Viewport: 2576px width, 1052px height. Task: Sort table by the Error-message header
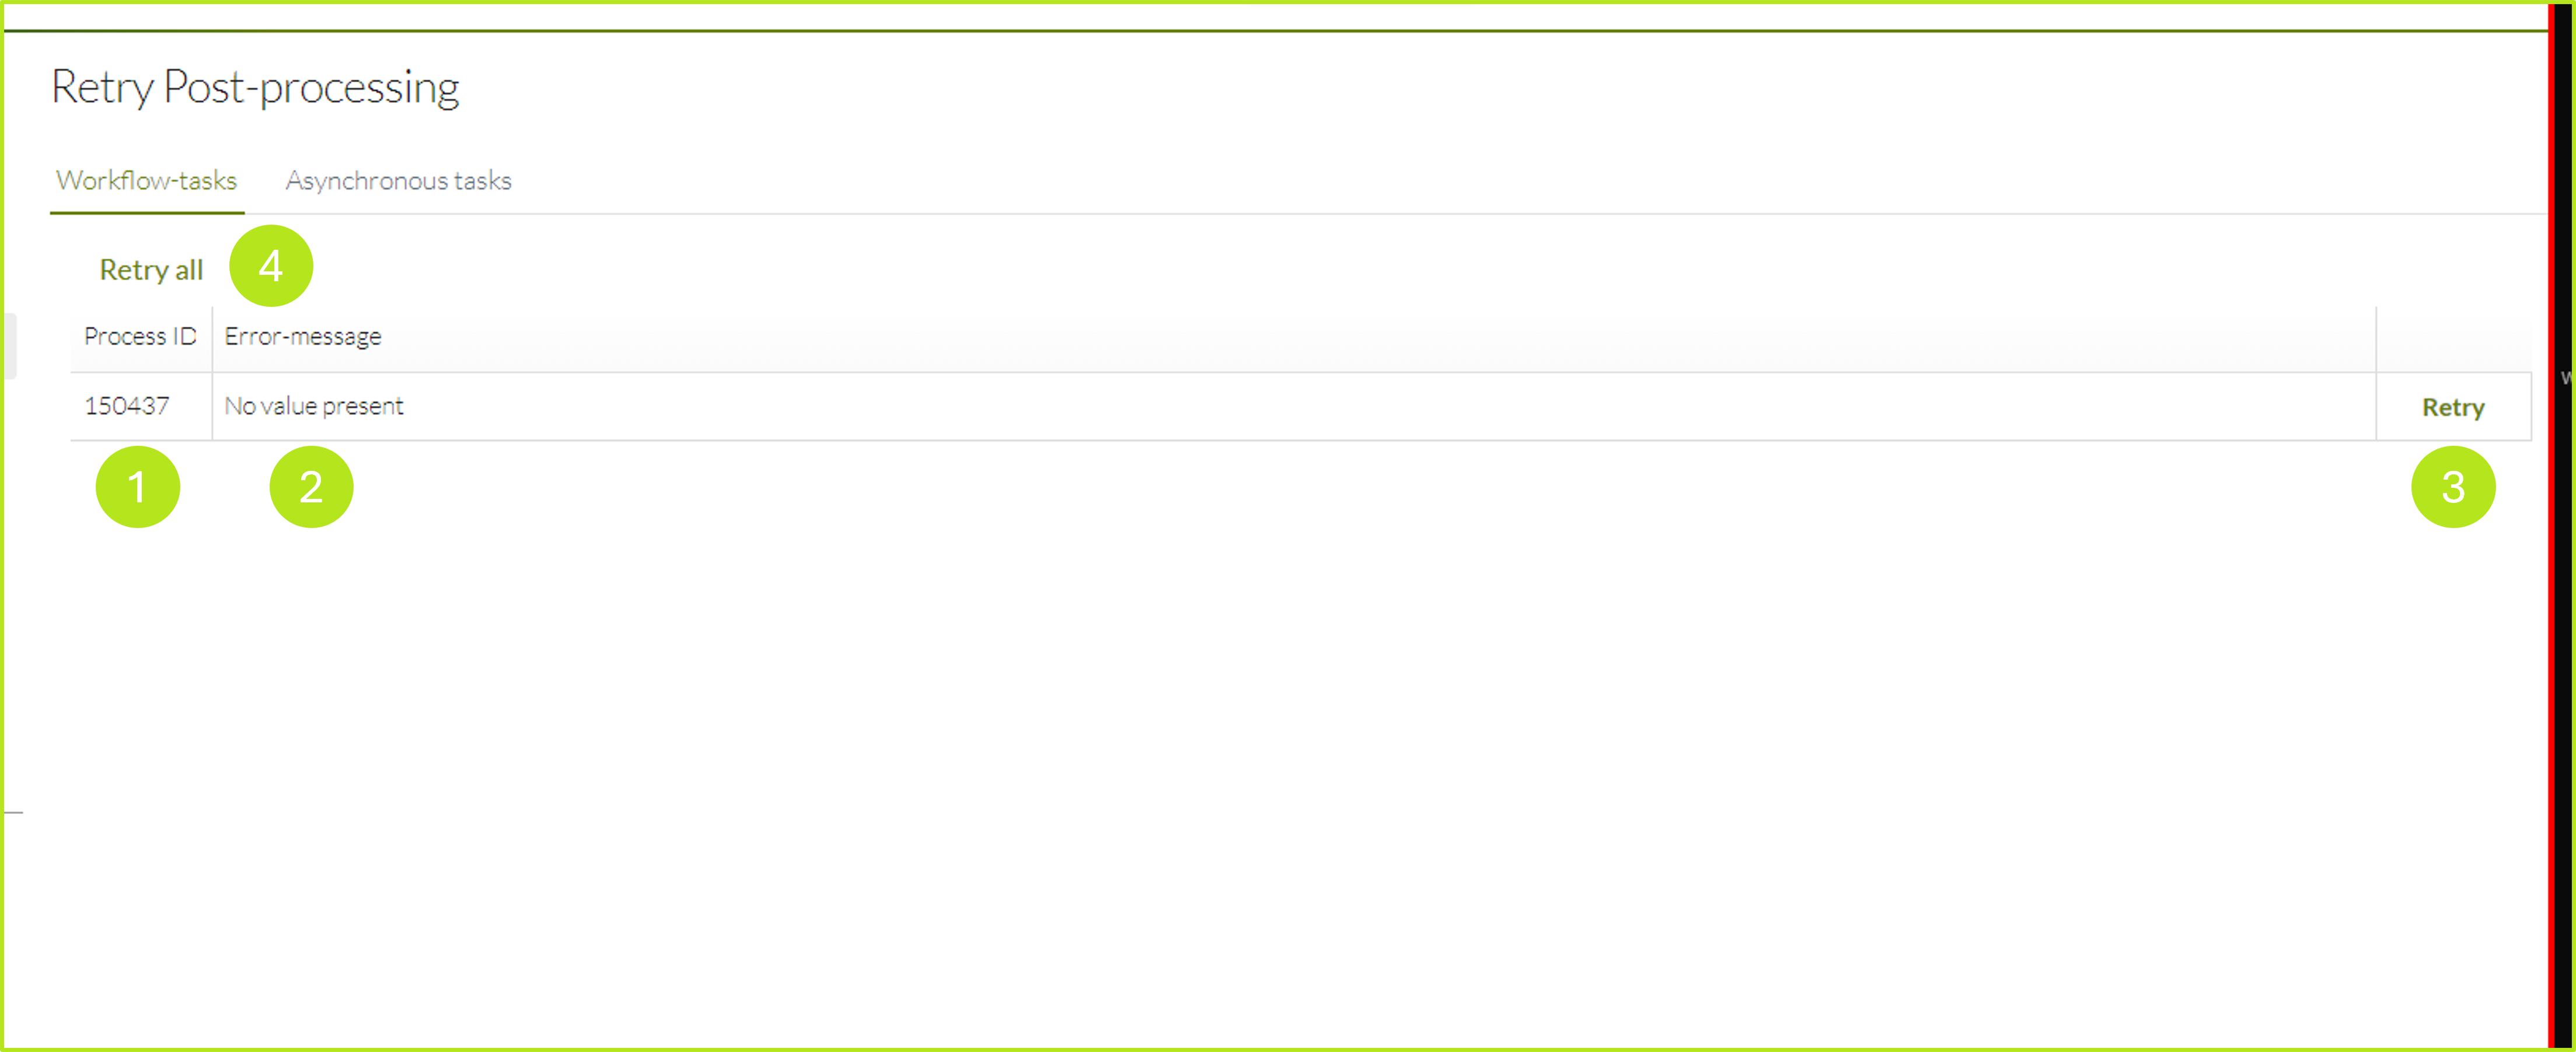click(304, 336)
